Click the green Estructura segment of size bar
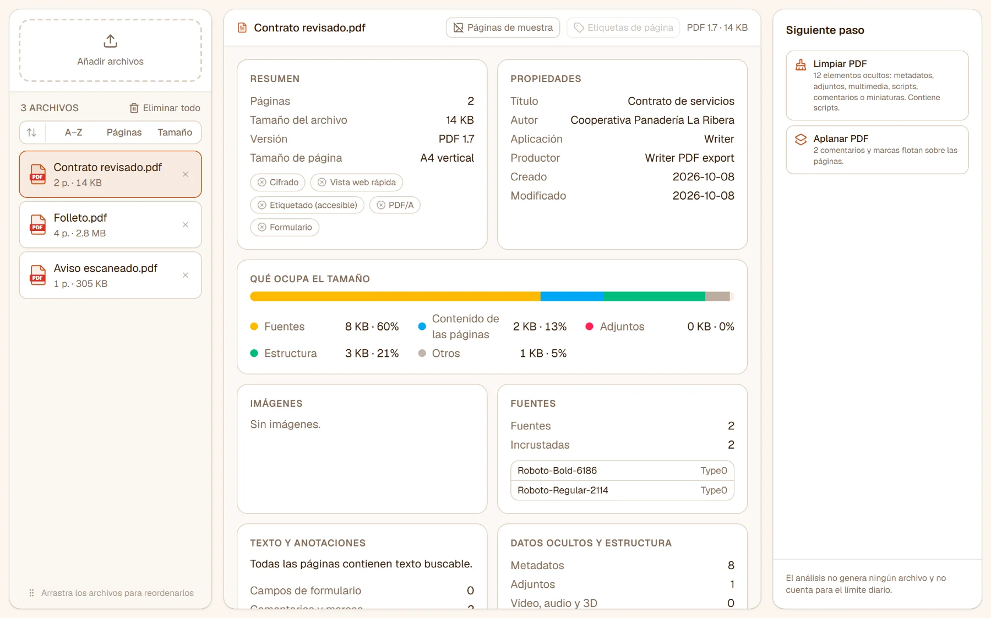The height and width of the screenshot is (618, 991). tap(654, 296)
